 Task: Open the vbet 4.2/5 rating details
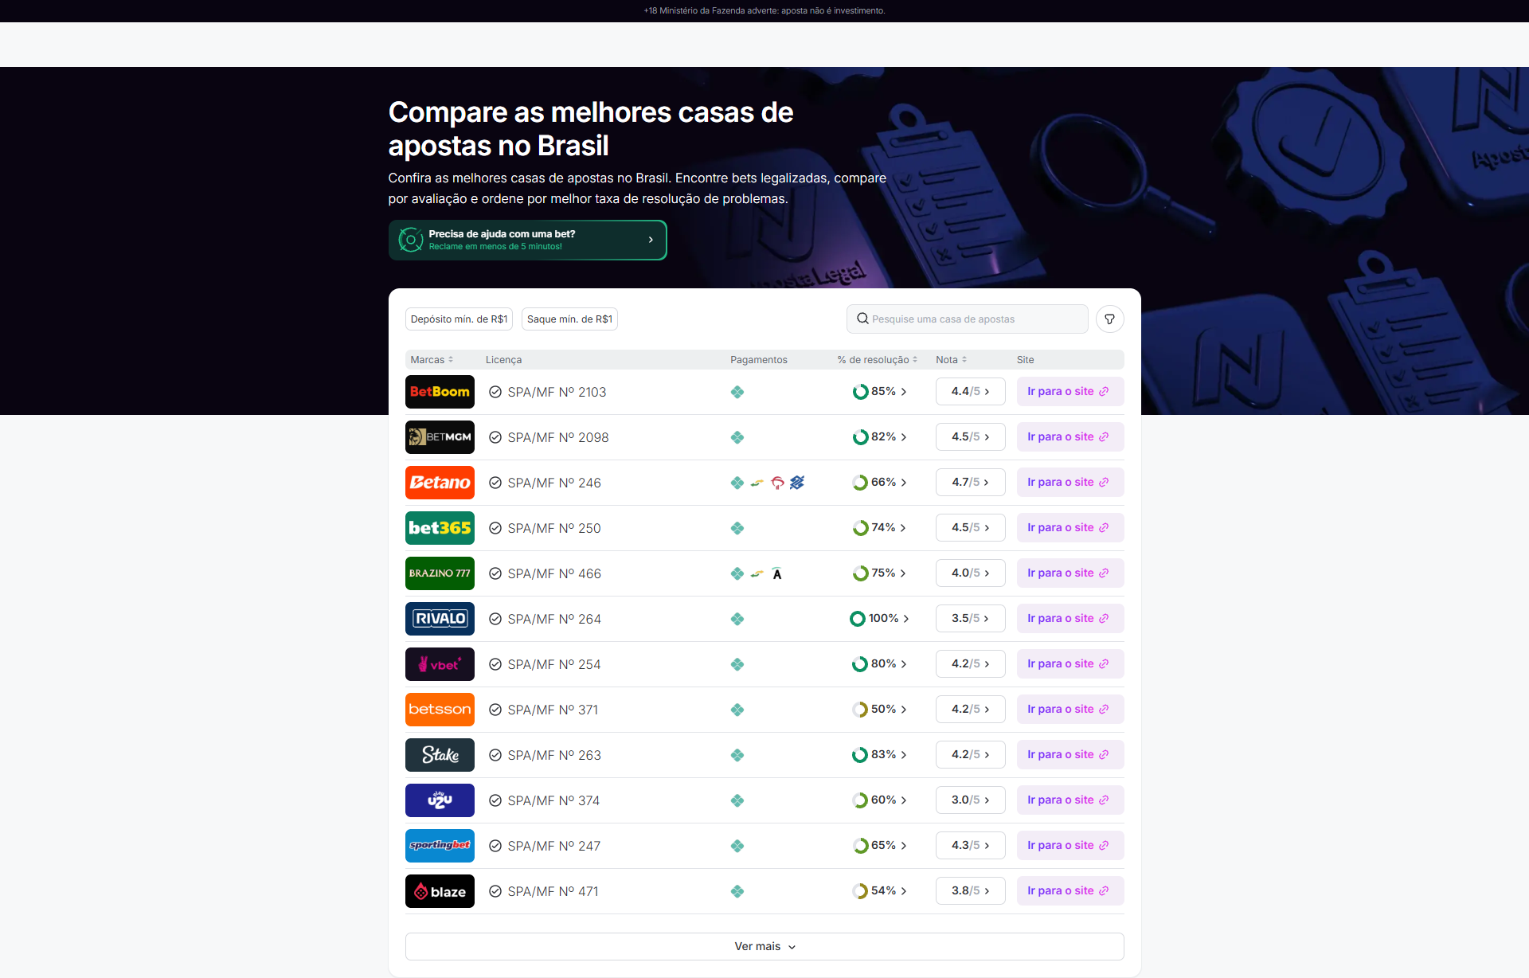[x=970, y=664]
